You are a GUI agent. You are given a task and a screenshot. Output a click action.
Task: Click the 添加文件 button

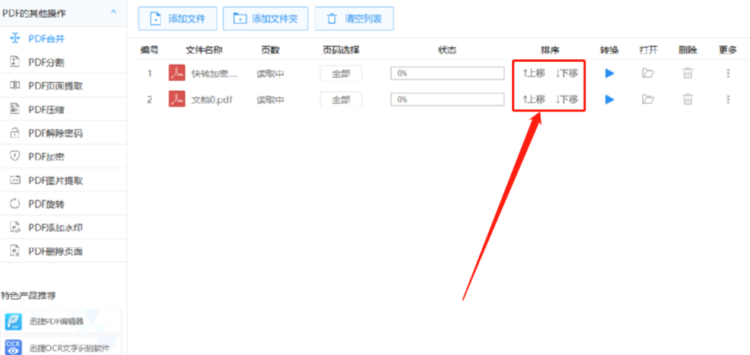tap(178, 19)
